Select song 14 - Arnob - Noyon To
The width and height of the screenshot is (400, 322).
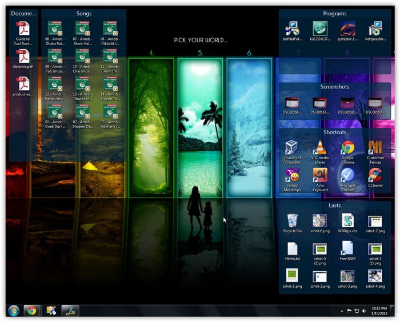[110, 88]
